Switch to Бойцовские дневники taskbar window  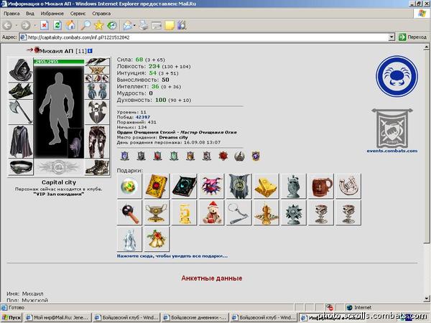click(195, 317)
